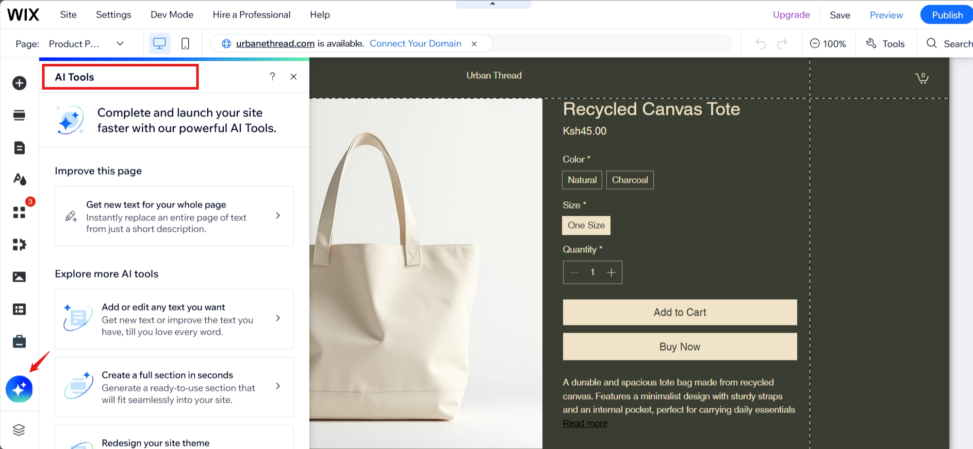Screen dimensions: 973x449
Task: Dismiss the domain availability banner
Action: (474, 44)
